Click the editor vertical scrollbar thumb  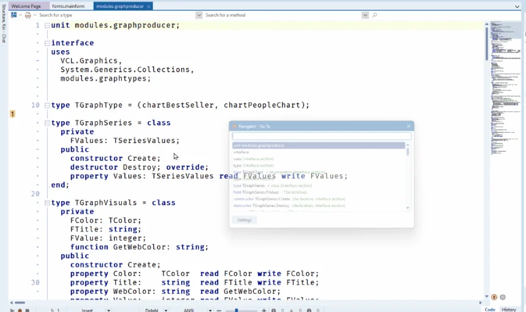486,43
